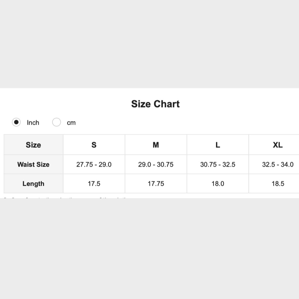299x299 pixels.
Task: Click waist value 30.75 - 32.5
Action: [218, 164]
